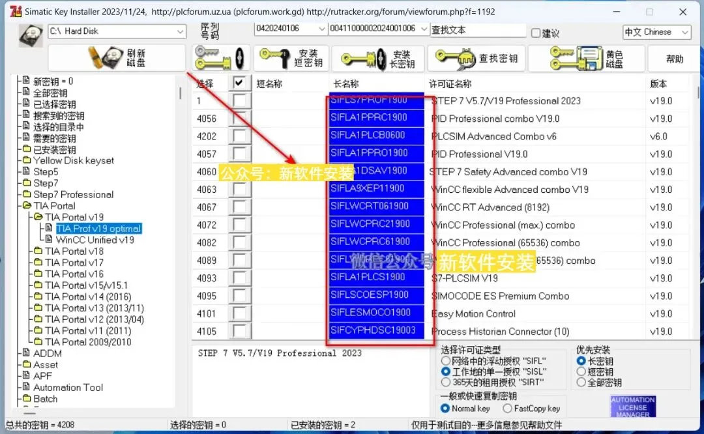Open the TIA Portal v16 folder
Image resolution: width=704 pixels, height=434 pixels.
tap(74, 274)
